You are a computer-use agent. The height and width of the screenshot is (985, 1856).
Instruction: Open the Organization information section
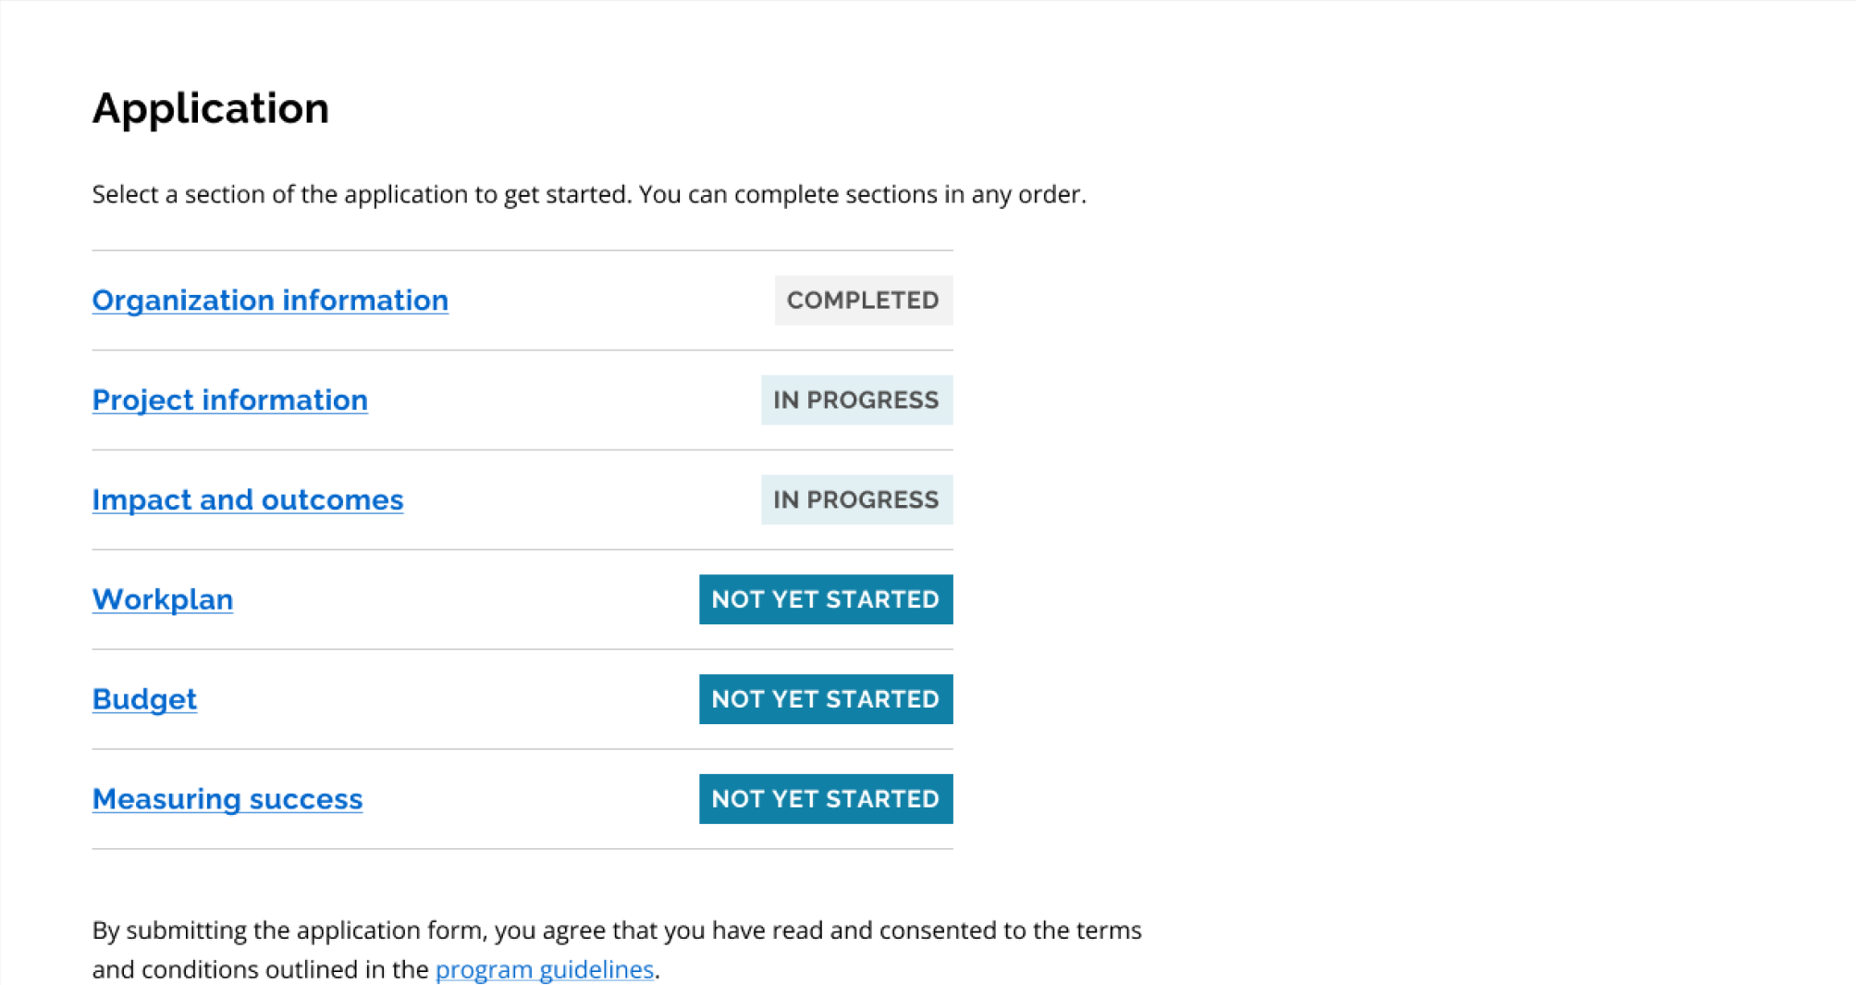coord(269,300)
